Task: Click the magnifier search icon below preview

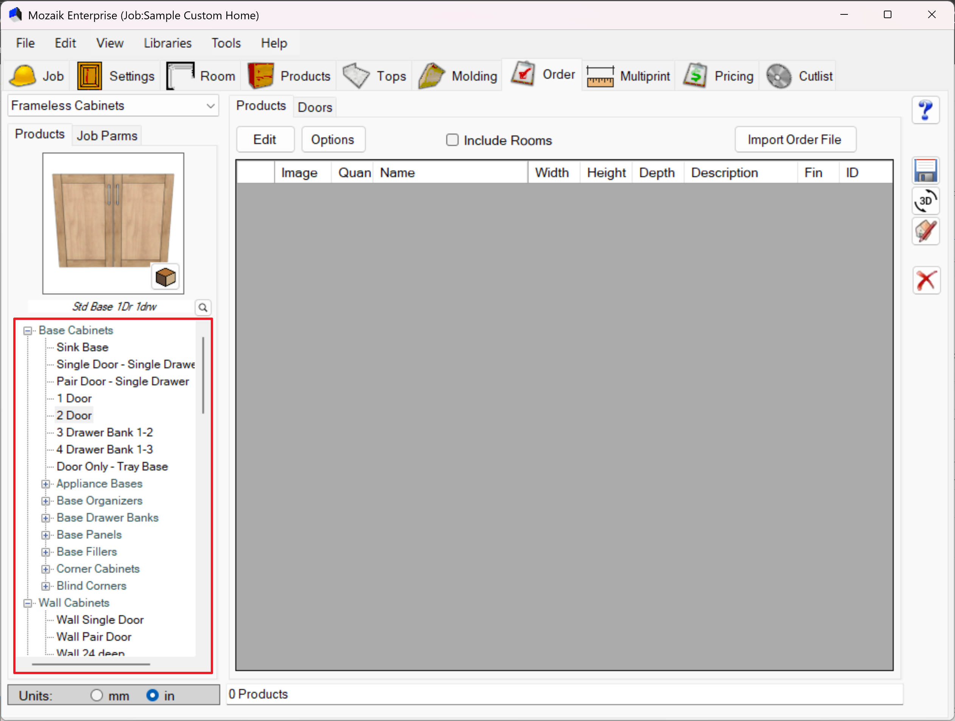Action: coord(203,307)
